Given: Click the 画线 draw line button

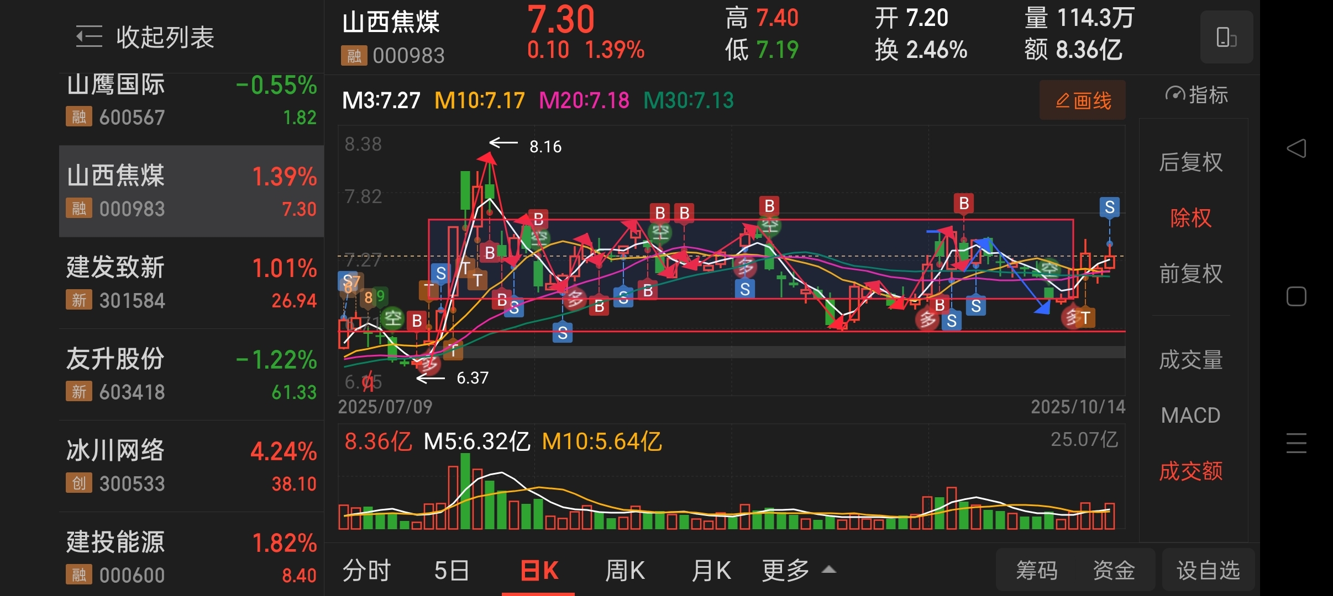Looking at the screenshot, I should [x=1082, y=100].
